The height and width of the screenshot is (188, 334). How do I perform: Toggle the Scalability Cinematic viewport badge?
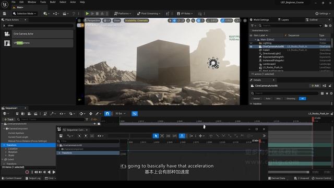(137, 20)
